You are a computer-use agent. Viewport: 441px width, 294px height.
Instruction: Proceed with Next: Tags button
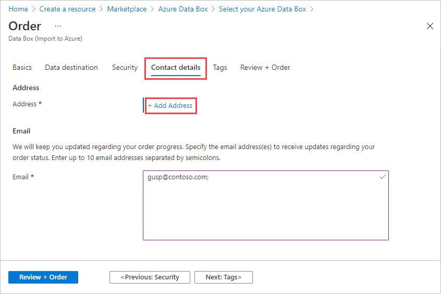pyautogui.click(x=223, y=277)
